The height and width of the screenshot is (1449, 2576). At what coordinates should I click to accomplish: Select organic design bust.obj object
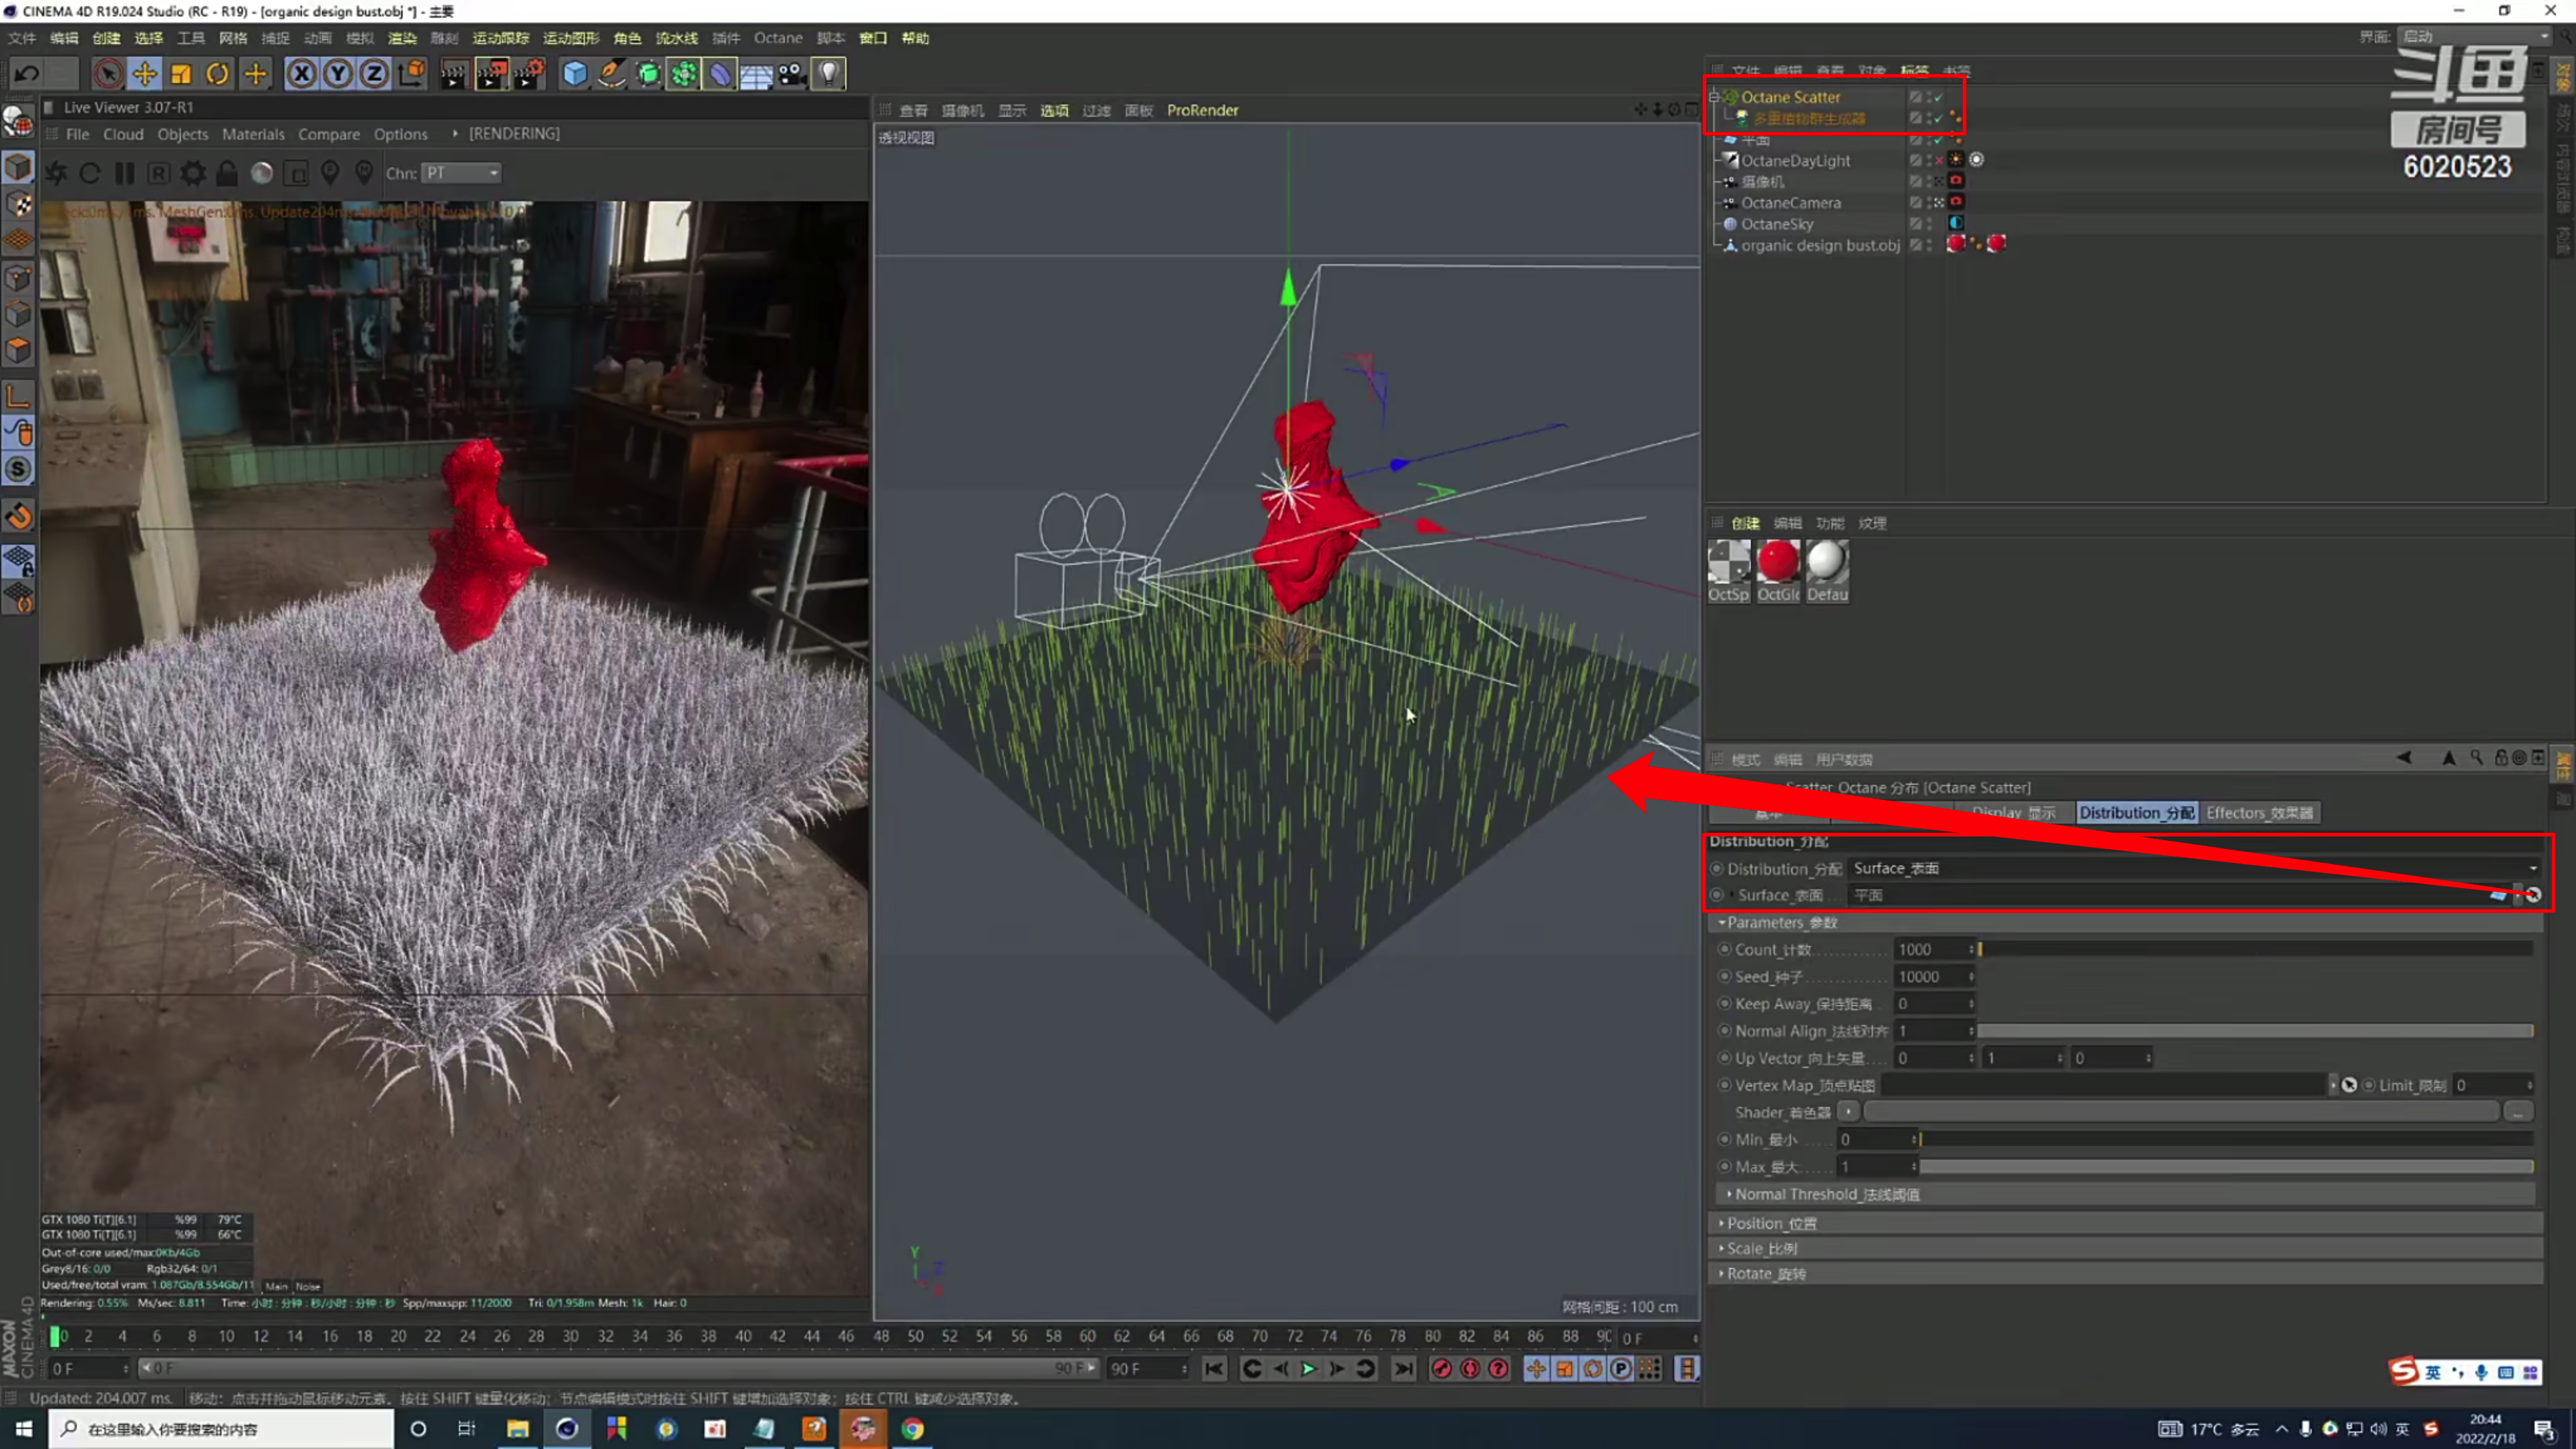click(1820, 245)
